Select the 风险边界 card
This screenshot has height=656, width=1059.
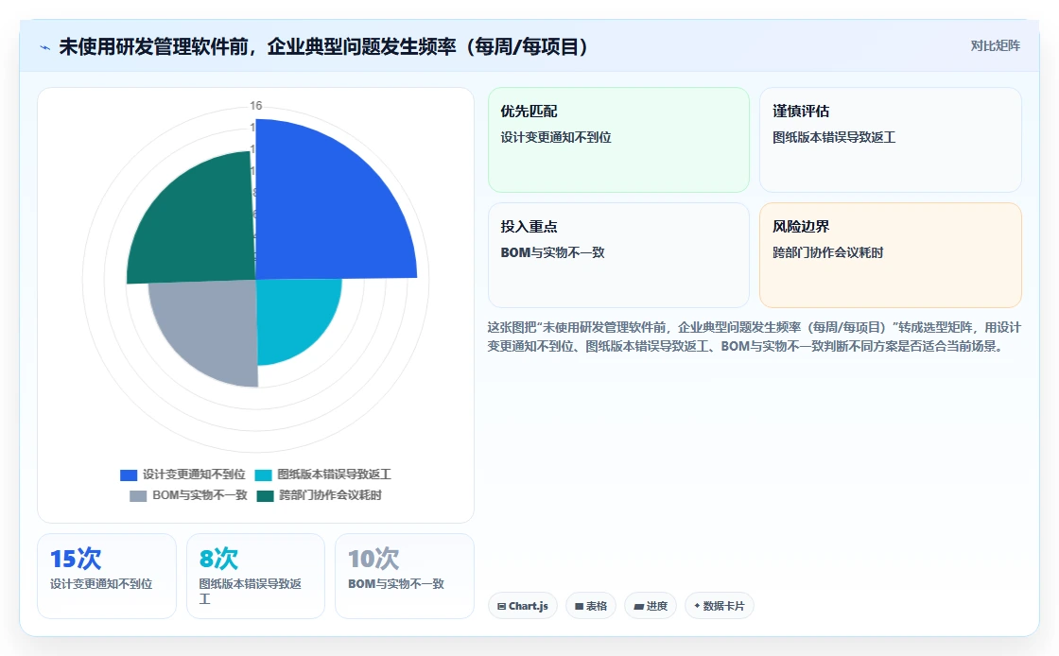(x=890, y=255)
